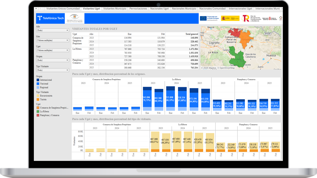Click the Gobierno de Navarra logo
The image size is (317, 178).
(x=269, y=19)
